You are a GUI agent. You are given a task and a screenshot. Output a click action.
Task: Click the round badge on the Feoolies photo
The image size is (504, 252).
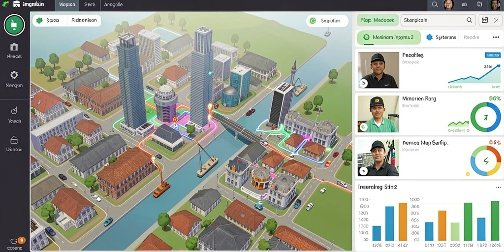[363, 84]
